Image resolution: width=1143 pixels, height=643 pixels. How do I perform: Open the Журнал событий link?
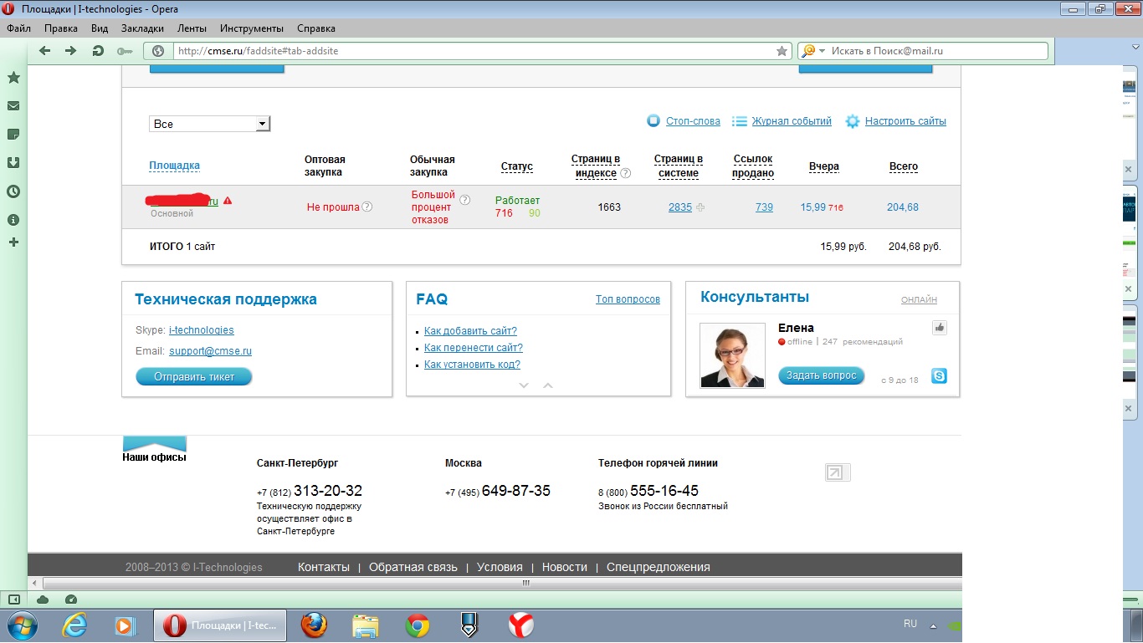[x=791, y=121]
